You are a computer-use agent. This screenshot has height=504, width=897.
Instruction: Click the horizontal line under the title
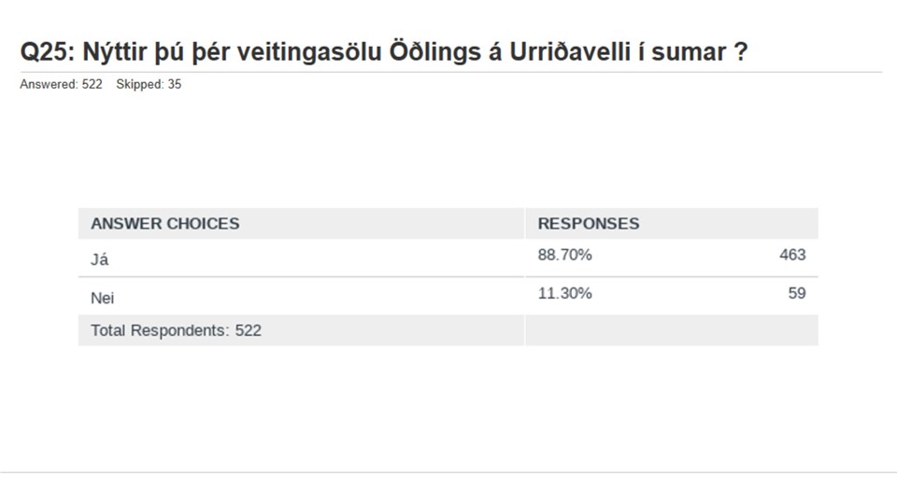450,73
